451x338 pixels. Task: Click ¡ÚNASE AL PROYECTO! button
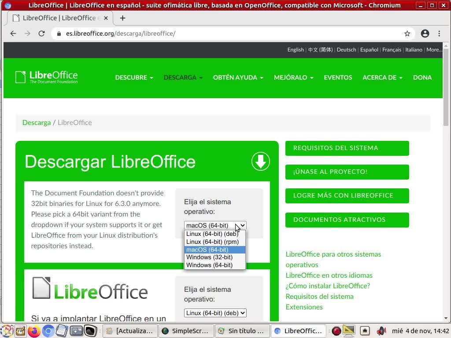point(347,172)
